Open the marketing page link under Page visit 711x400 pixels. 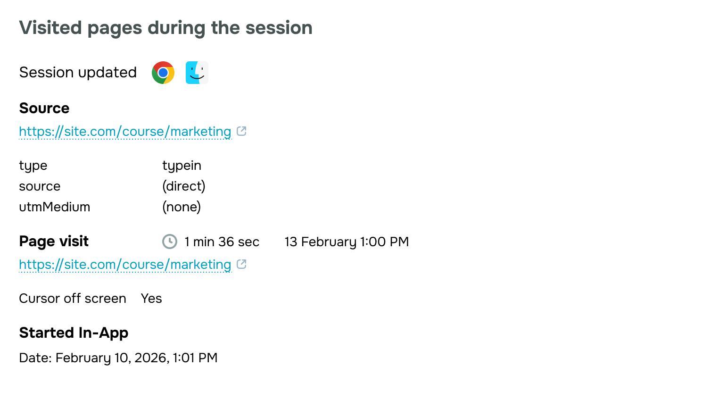click(124, 264)
